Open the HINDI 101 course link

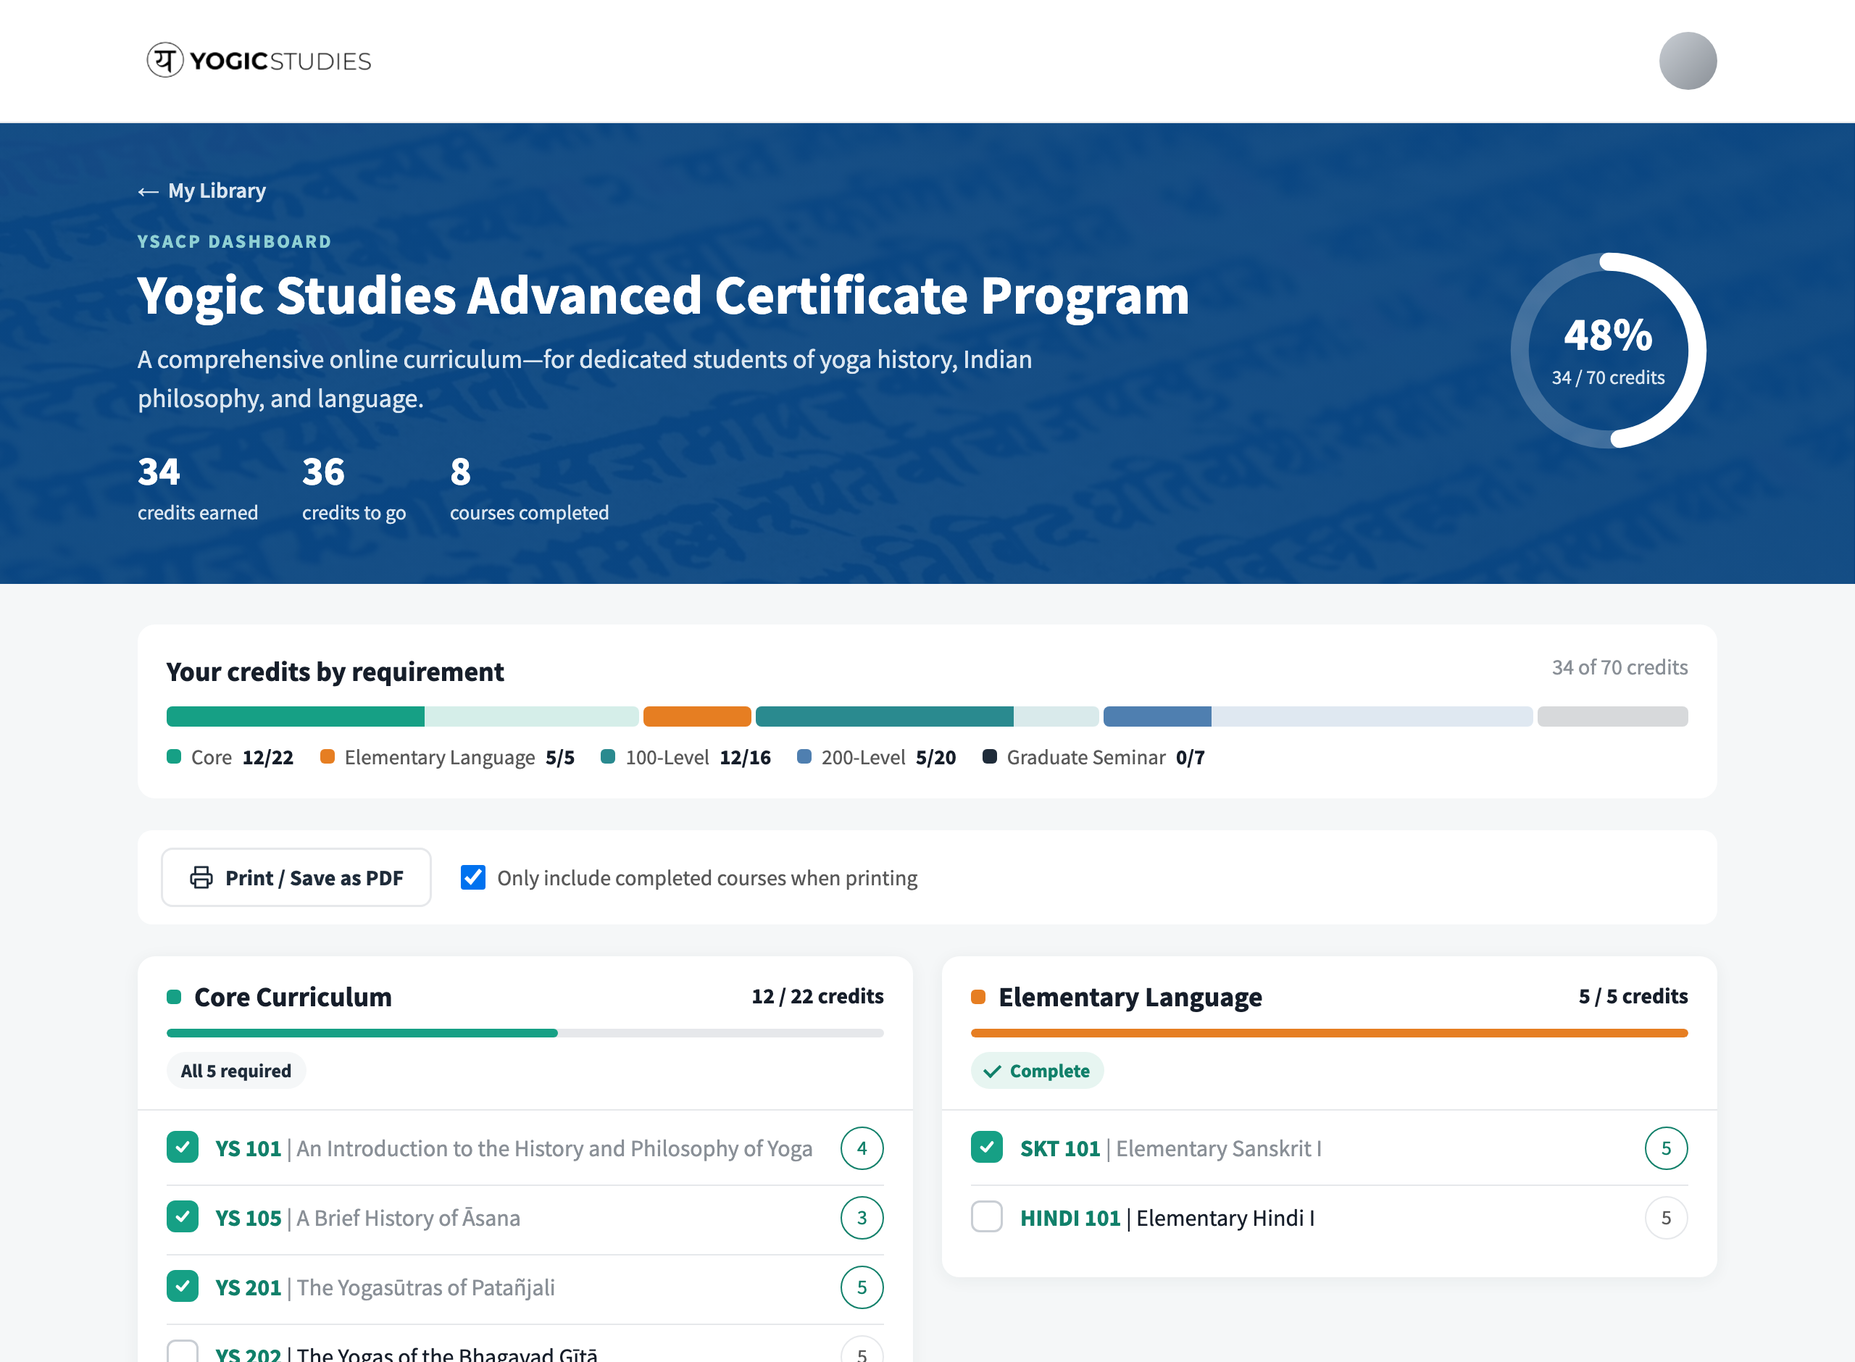[1167, 1218]
